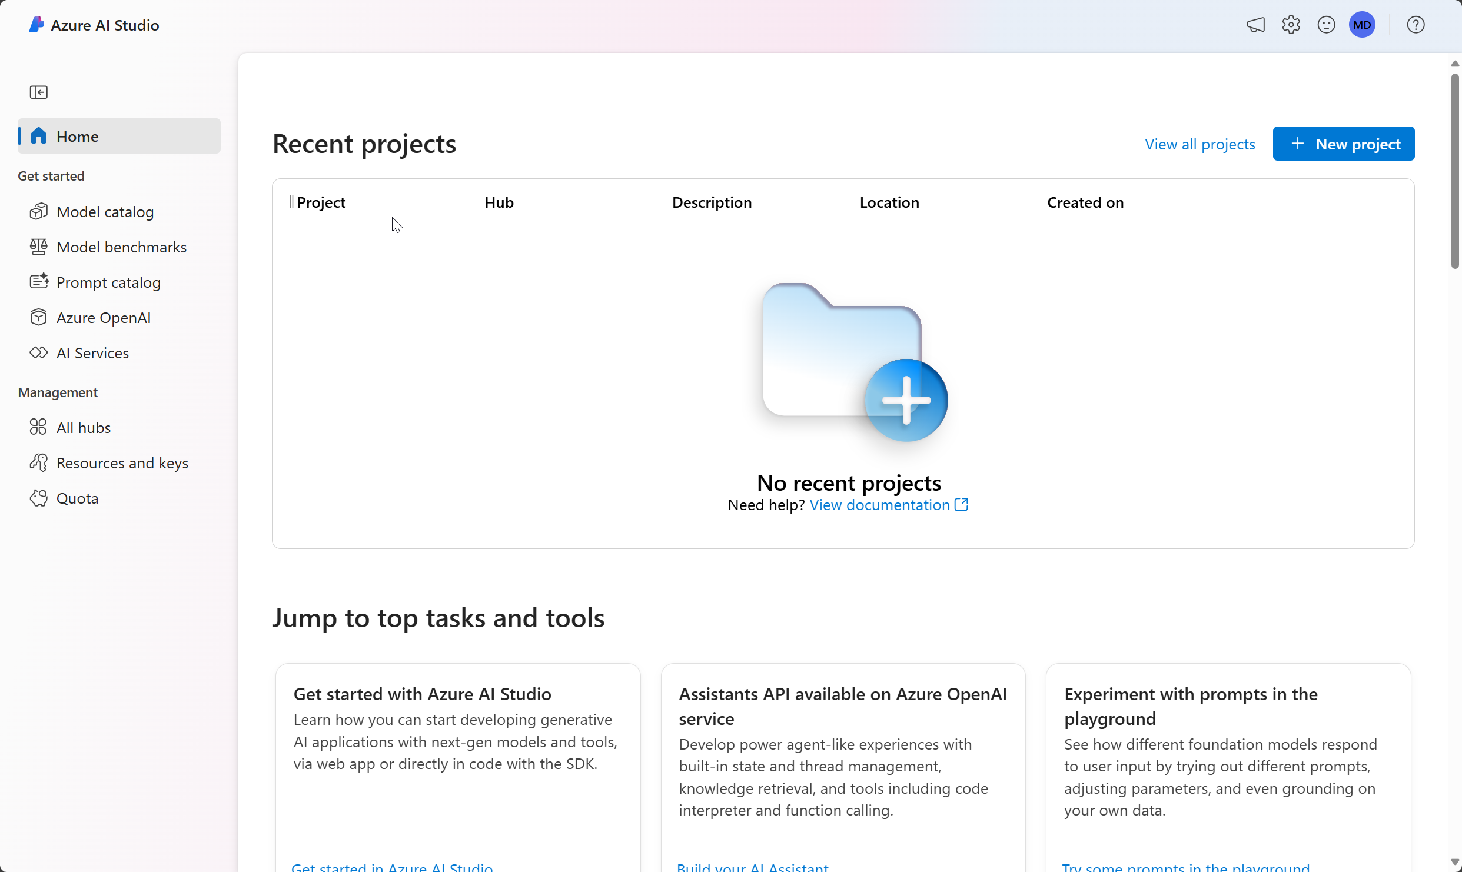Open the View documentation link

(x=879, y=505)
